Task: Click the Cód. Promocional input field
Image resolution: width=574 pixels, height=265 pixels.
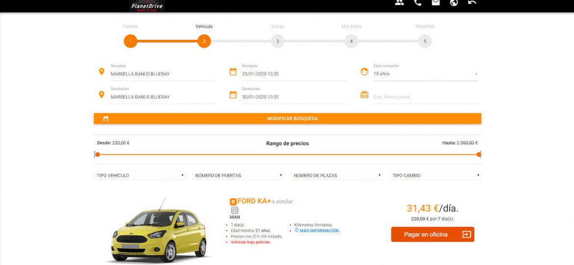Action: (425, 97)
